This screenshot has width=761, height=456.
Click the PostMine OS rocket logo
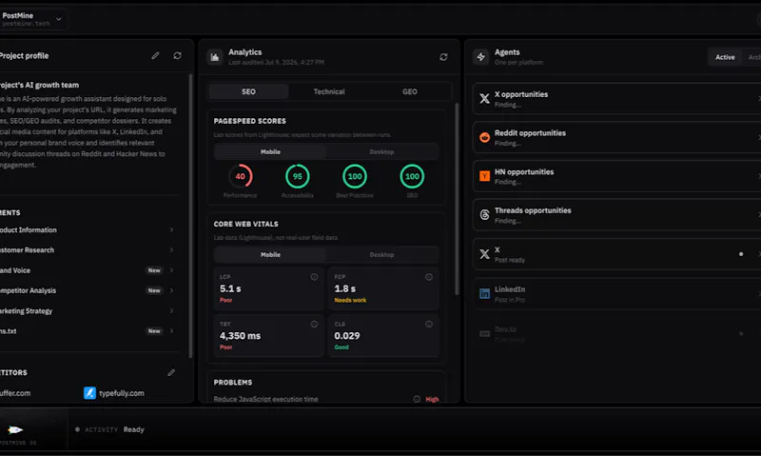click(15, 429)
